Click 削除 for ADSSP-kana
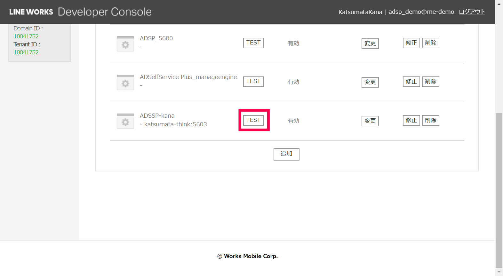Viewport: 503px width, 276px height. point(430,120)
